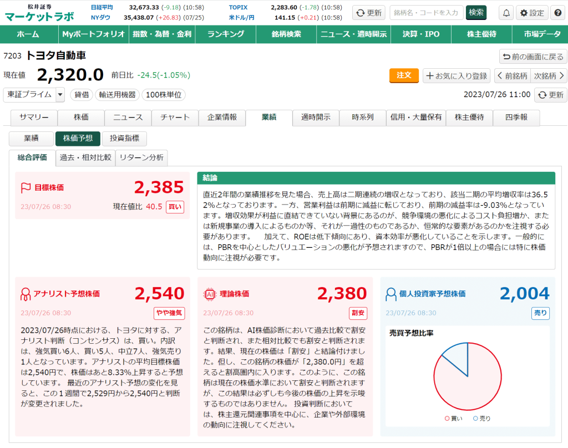Click the 輸送用機器 sector tag
This screenshot has height=448, width=568.
(x=117, y=95)
